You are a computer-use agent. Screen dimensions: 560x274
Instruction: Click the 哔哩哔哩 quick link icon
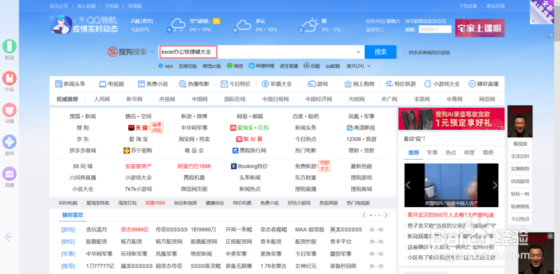[252, 66]
